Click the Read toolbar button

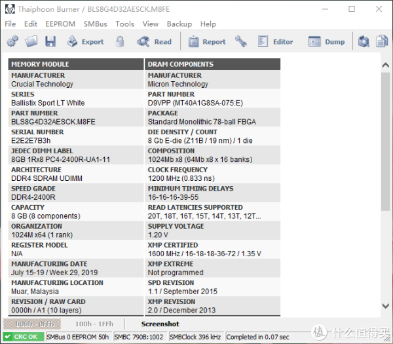[x=154, y=42]
